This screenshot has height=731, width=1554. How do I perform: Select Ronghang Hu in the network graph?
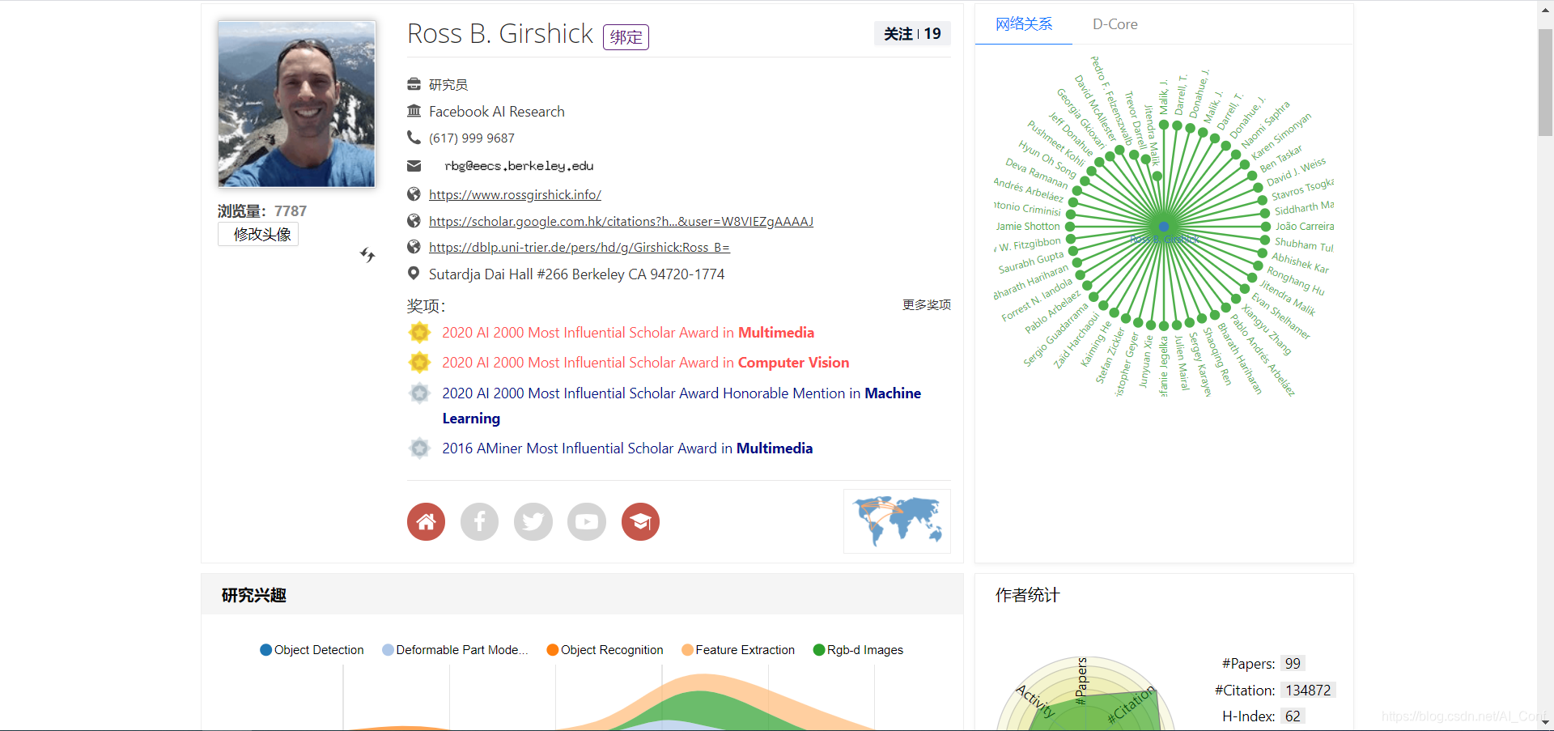coord(1295,281)
